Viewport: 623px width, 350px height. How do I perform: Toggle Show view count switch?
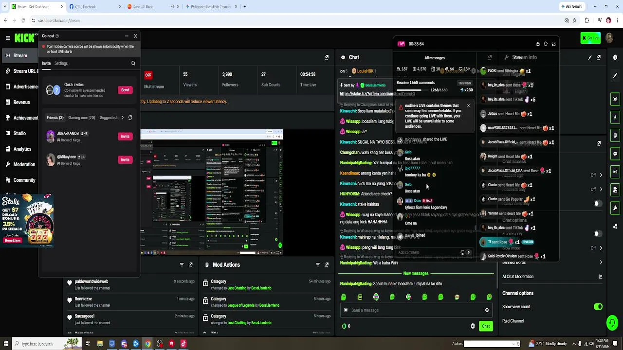[598, 307]
